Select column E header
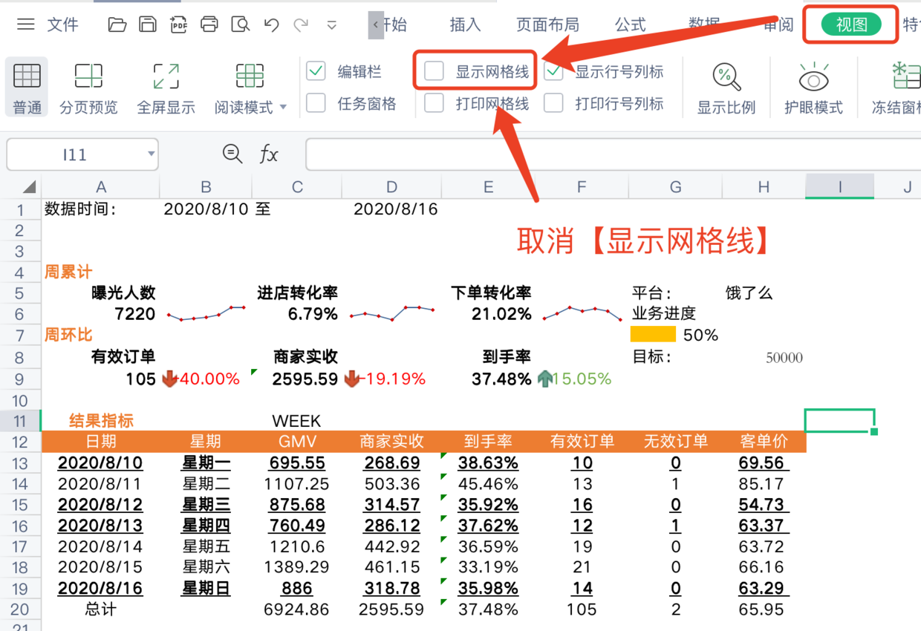The image size is (921, 631). pyautogui.click(x=488, y=187)
